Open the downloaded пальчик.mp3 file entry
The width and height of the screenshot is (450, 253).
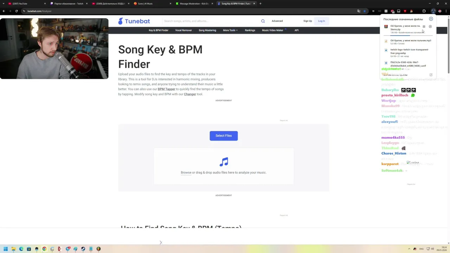tap(408, 42)
